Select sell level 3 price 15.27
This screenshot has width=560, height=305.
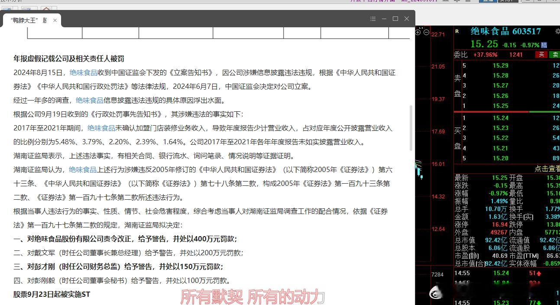pyautogui.click(x=500, y=85)
